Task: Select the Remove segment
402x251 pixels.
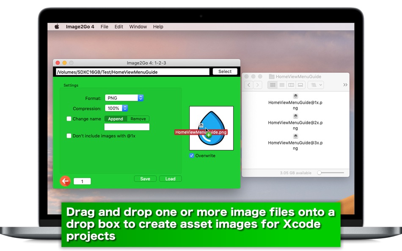Action: [138, 119]
